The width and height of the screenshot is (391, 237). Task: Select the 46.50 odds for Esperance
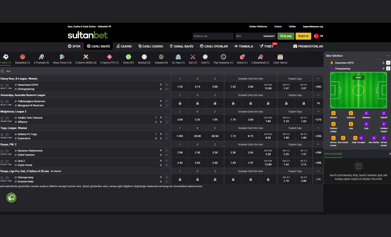[215, 136]
